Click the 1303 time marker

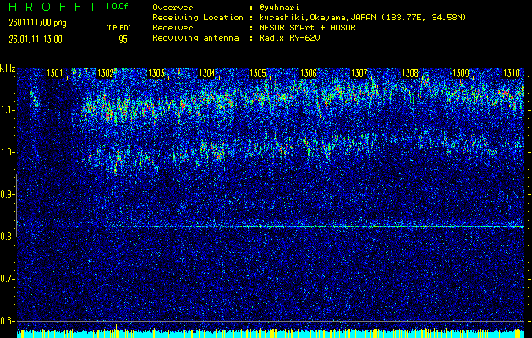pos(156,74)
